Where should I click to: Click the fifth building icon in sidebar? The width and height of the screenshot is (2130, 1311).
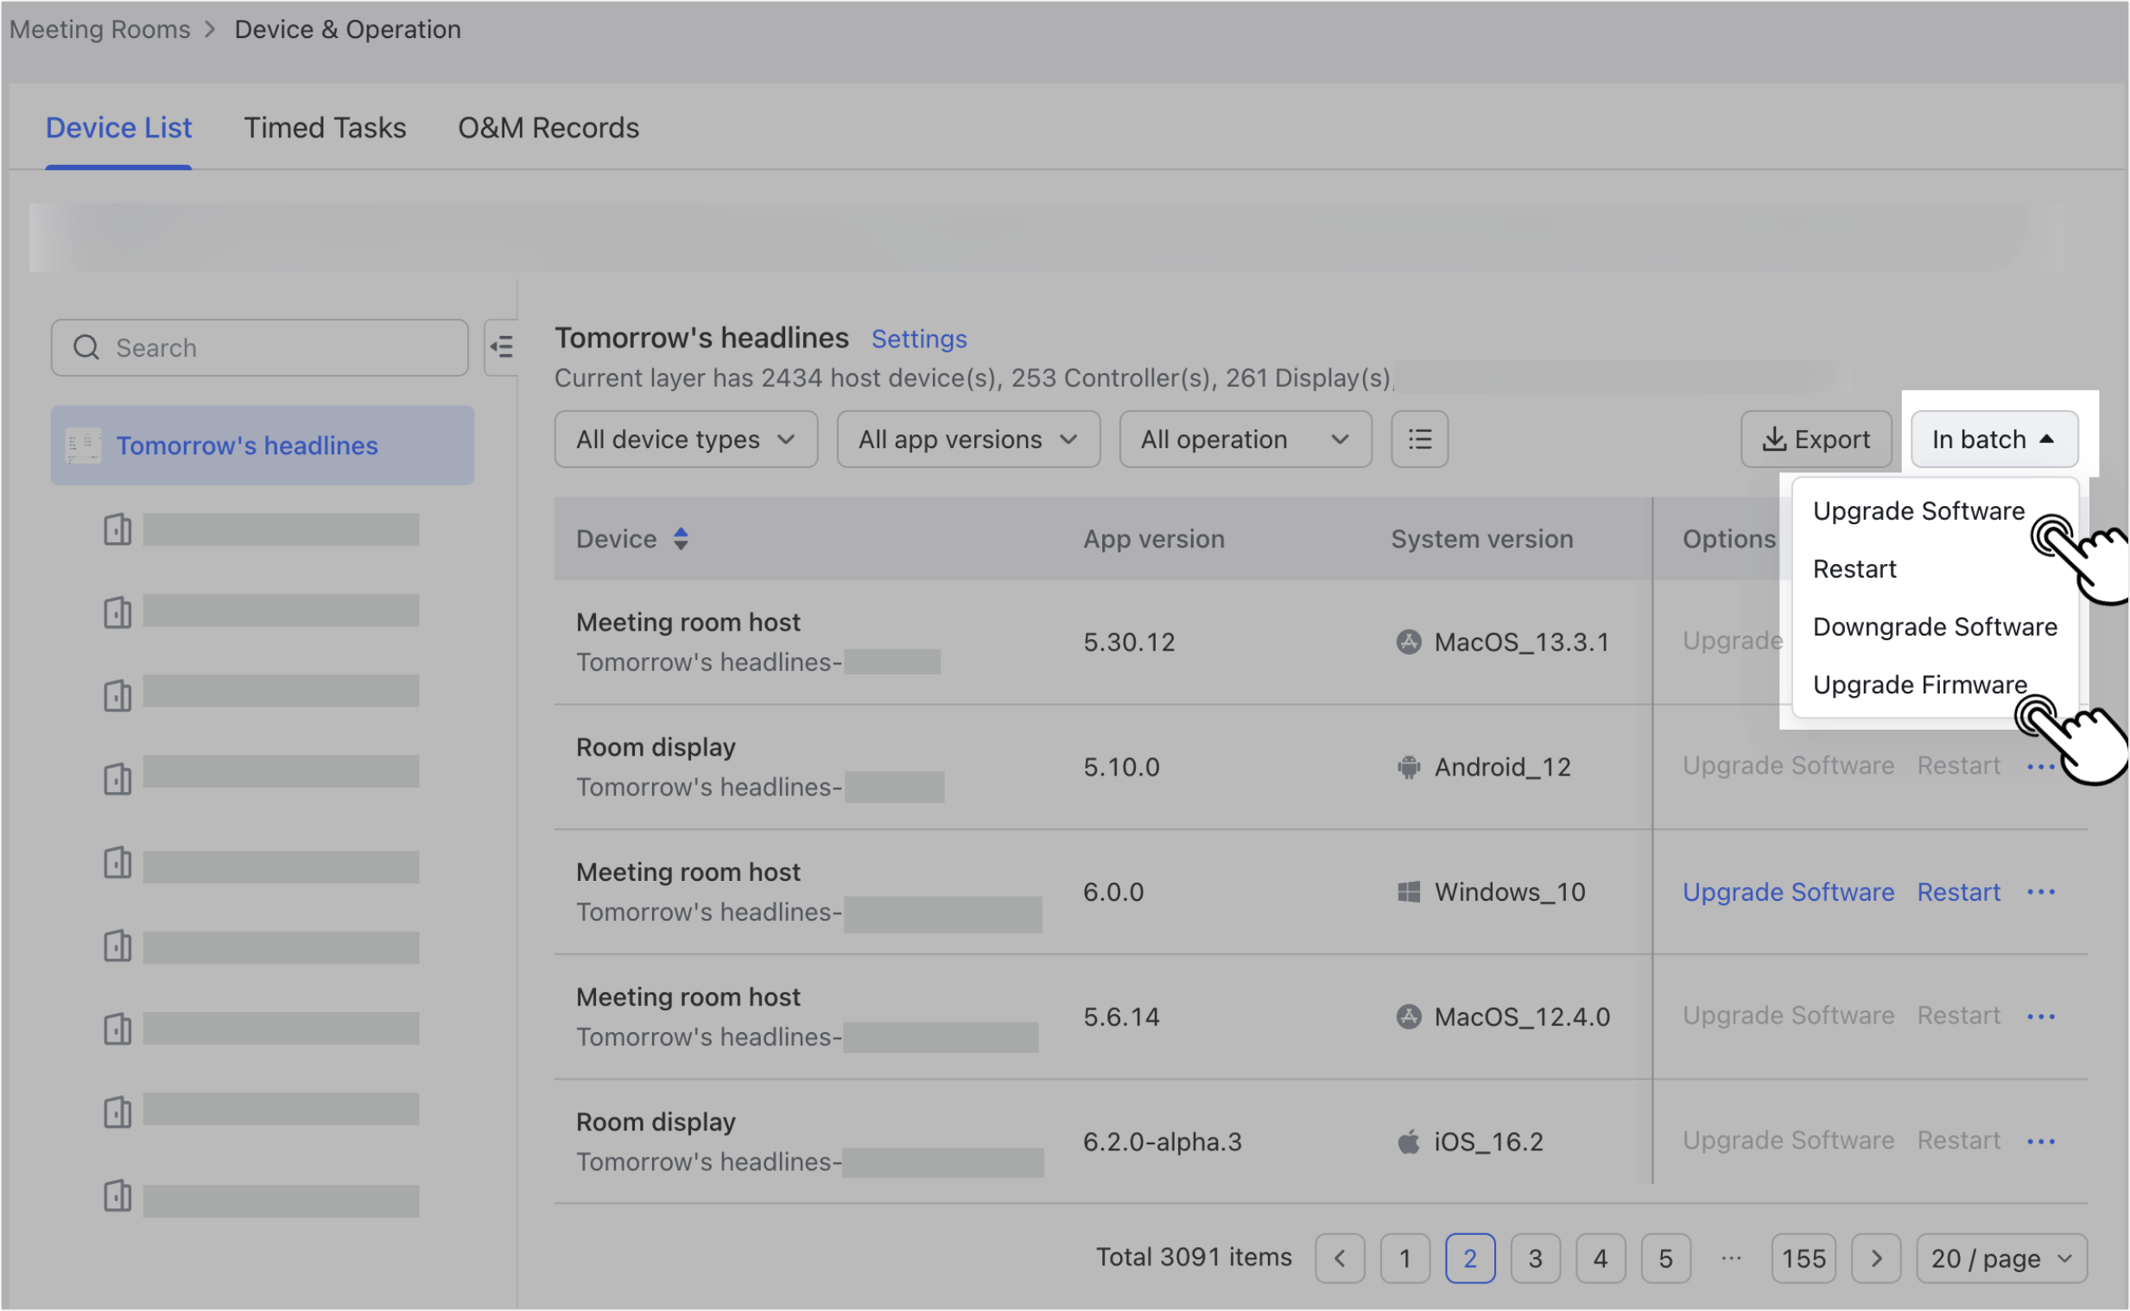pyautogui.click(x=117, y=862)
